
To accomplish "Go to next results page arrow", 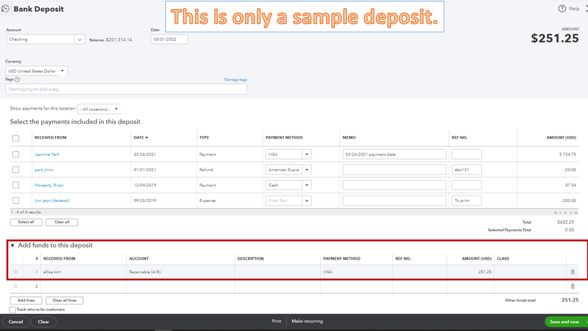I will coord(571,213).
